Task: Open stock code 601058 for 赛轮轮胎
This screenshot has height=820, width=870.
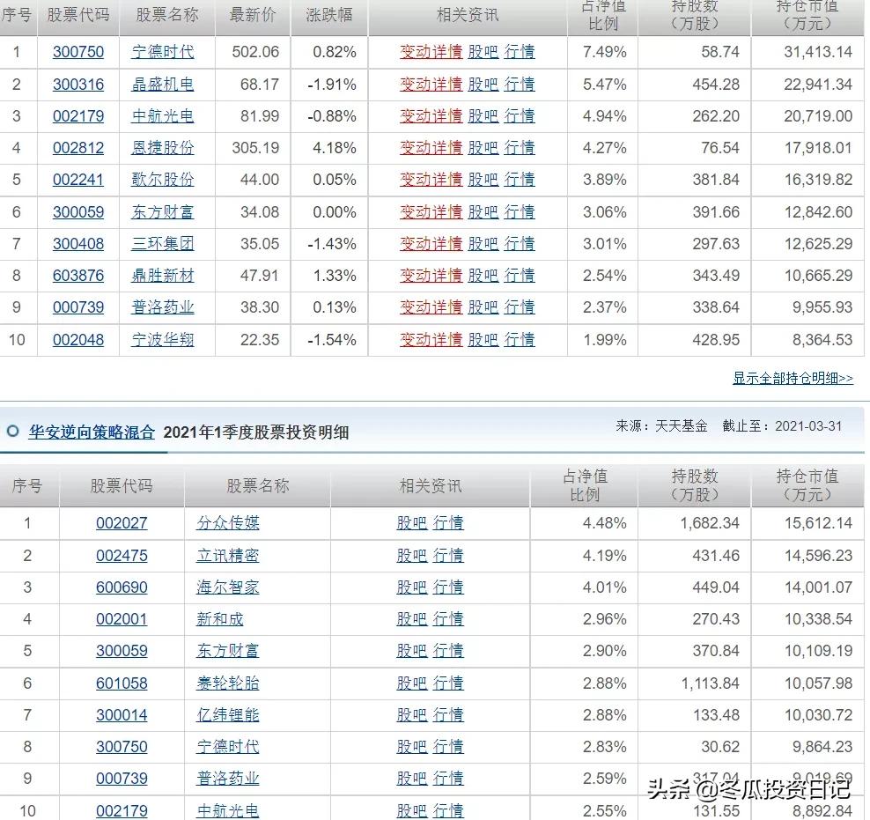Action: point(121,683)
